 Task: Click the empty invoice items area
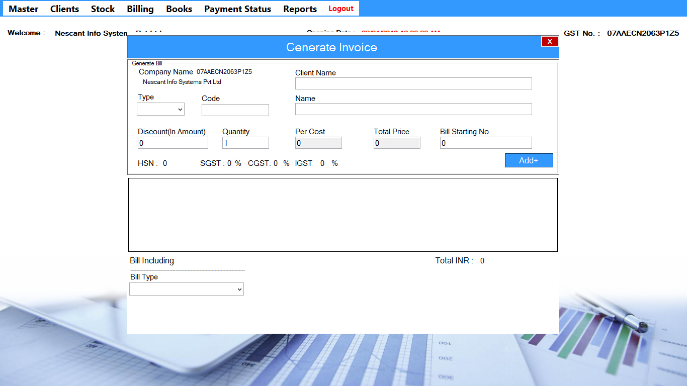pos(343,215)
